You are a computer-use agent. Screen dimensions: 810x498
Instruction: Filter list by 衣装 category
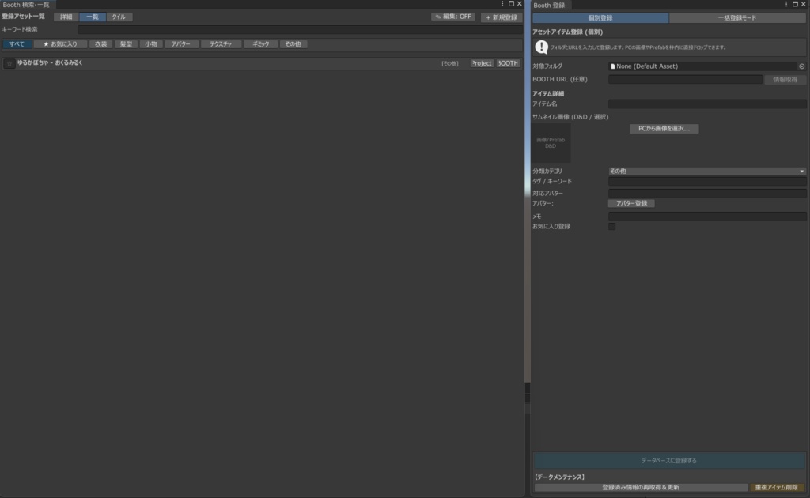[100, 43]
